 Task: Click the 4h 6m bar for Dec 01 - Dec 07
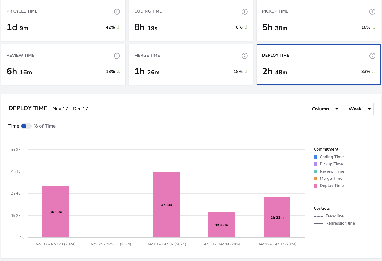(167, 205)
